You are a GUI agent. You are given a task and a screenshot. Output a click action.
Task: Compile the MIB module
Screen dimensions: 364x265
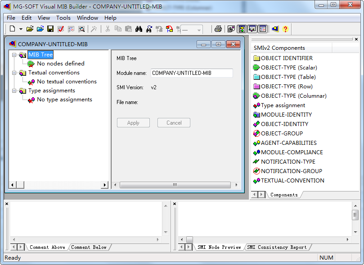(60, 29)
